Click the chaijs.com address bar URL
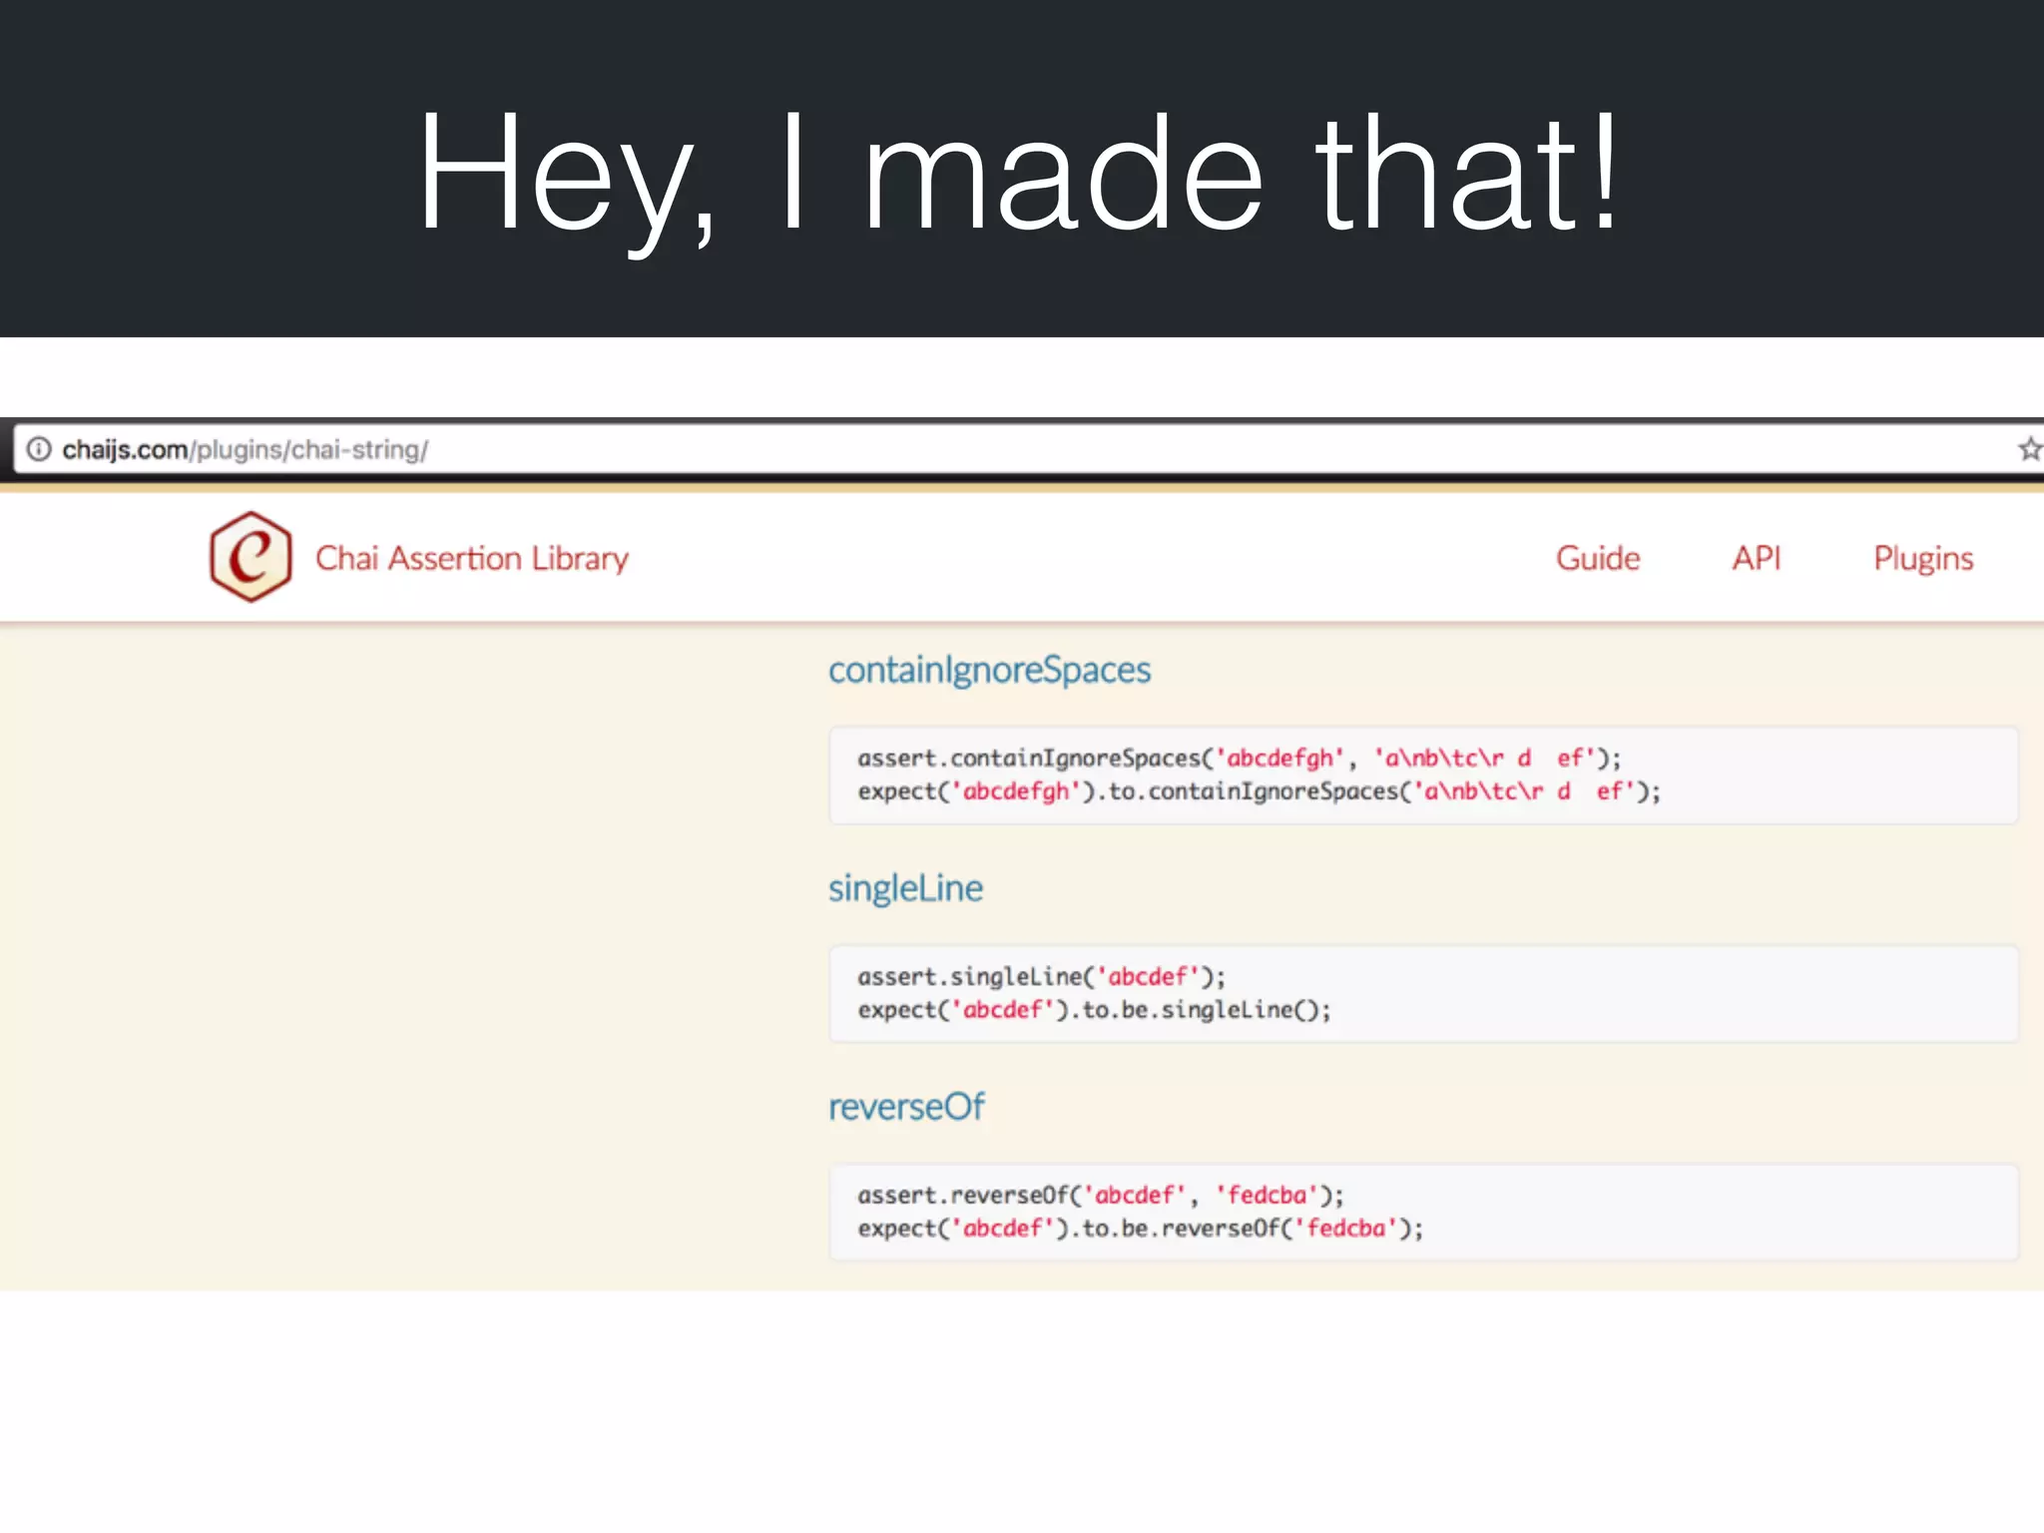Viewport: 2044px width, 1533px height. tap(246, 450)
